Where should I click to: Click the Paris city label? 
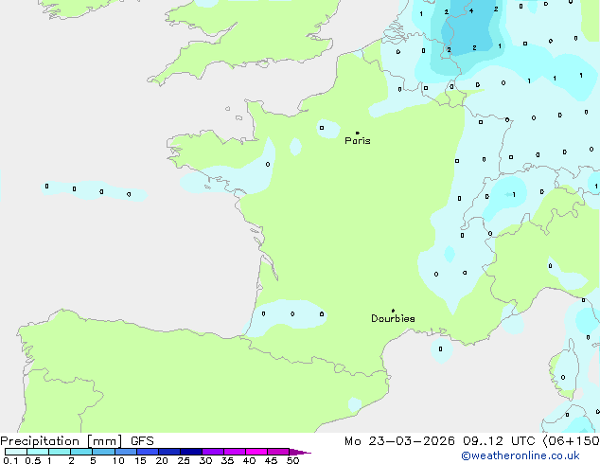[x=358, y=140]
